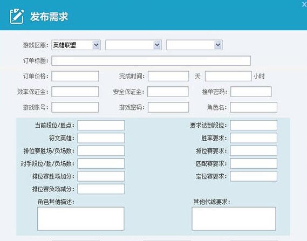Click the 角色其他描述 label
Image resolution: width=307 pixels, height=241 pixels.
56,202
